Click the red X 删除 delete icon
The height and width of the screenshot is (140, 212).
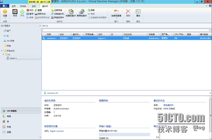pyautogui.click(x=128, y=11)
